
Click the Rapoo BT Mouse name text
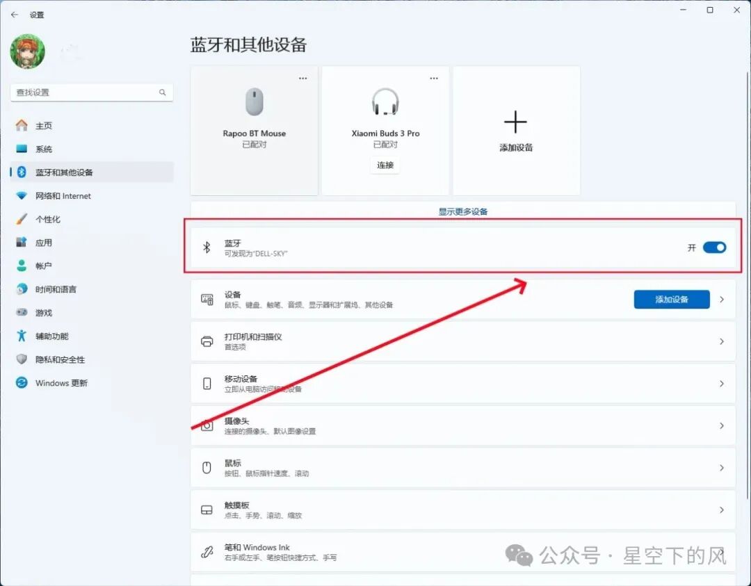click(255, 133)
